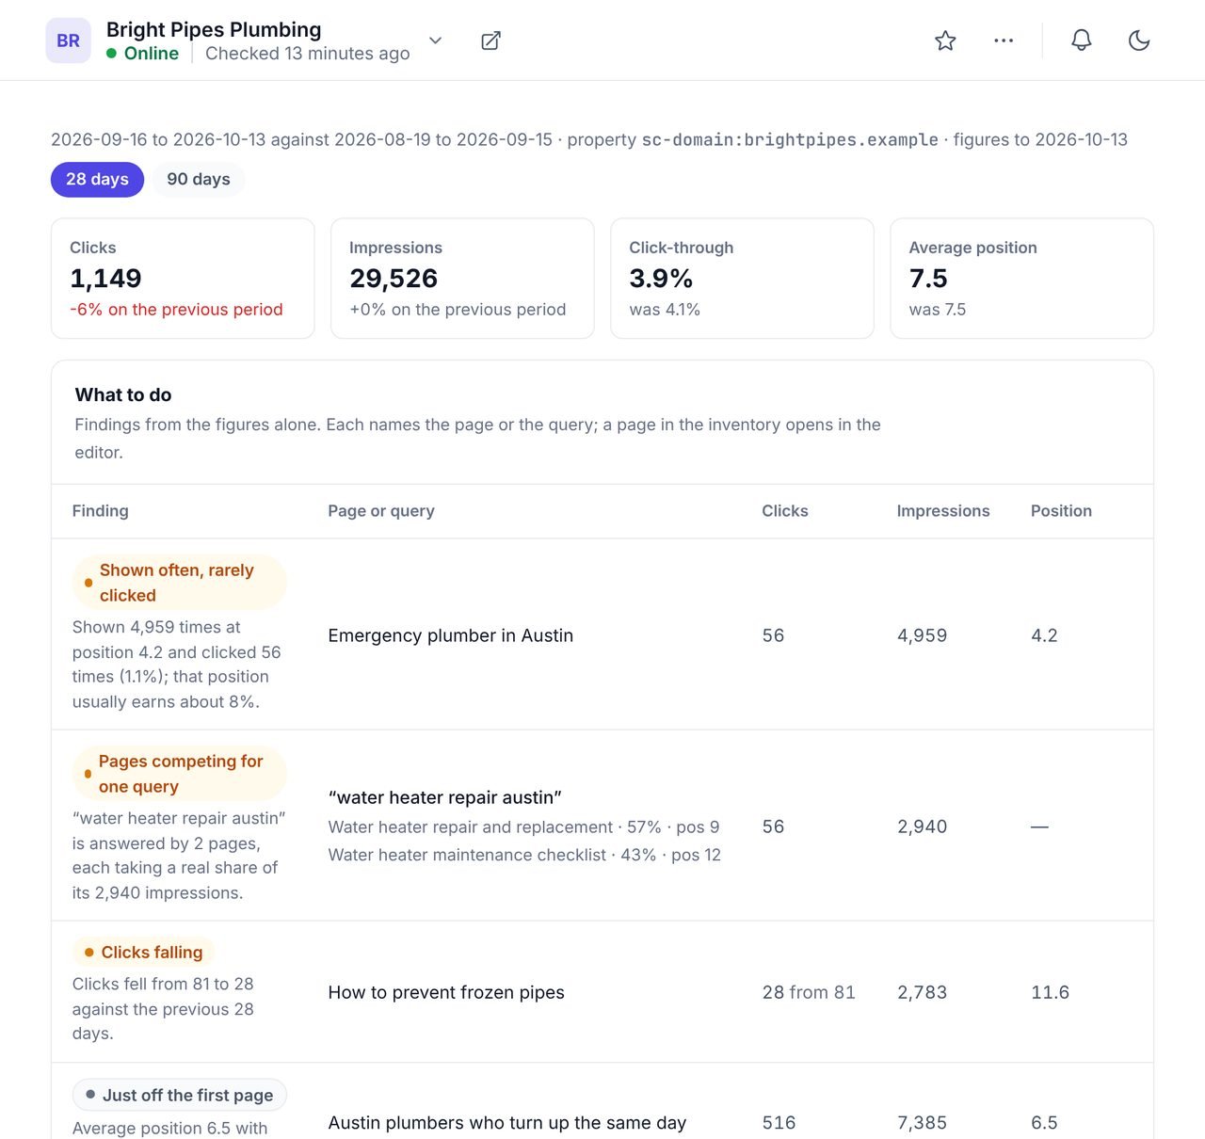Select the "water heater repair austin" query
Screen dimensions: 1205x1139
point(445,797)
